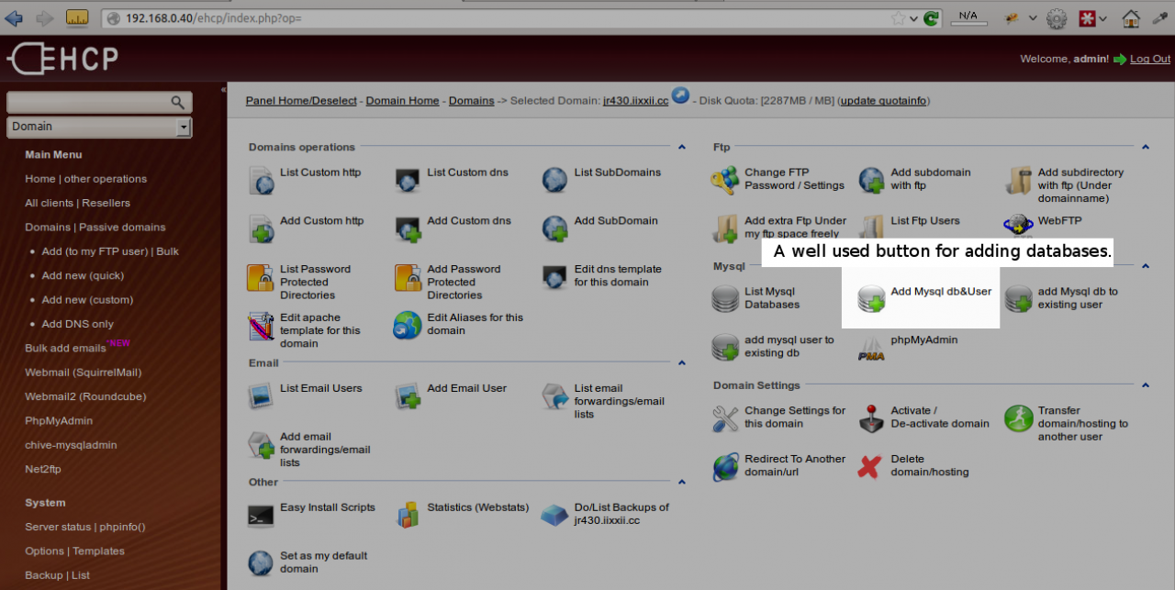Image resolution: width=1175 pixels, height=590 pixels.
Task: Open Home sidebar menu item
Action: 40,179
